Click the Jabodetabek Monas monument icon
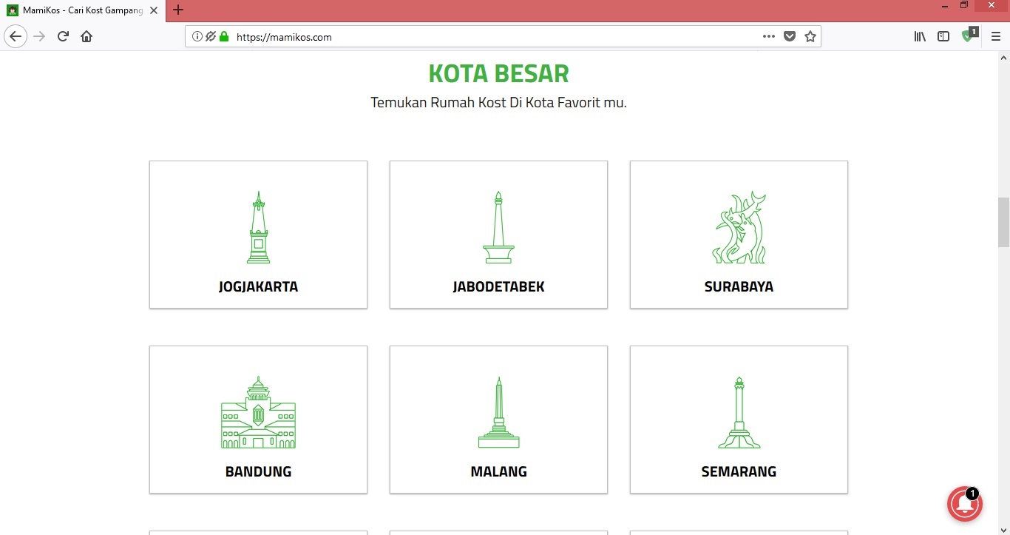The width and height of the screenshot is (1010, 535). pyautogui.click(x=498, y=228)
